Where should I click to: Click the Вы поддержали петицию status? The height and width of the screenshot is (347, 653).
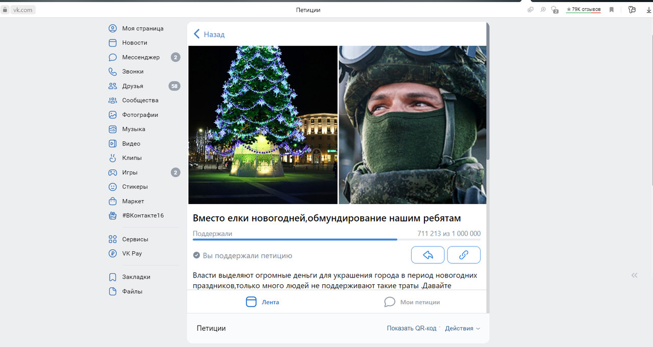242,256
